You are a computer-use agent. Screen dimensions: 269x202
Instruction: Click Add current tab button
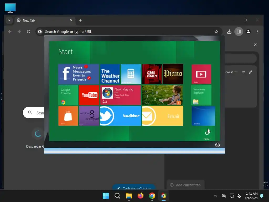185,185
